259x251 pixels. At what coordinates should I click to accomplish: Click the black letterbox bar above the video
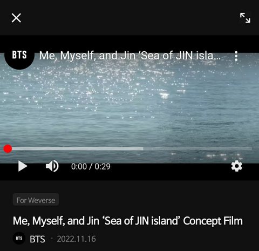tap(129, 44)
